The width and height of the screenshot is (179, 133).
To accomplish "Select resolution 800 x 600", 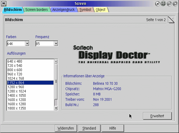I will pos(30,70).
